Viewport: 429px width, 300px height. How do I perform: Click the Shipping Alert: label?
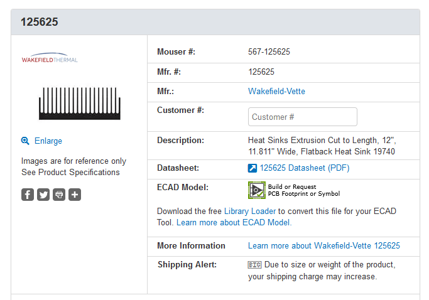187,265
